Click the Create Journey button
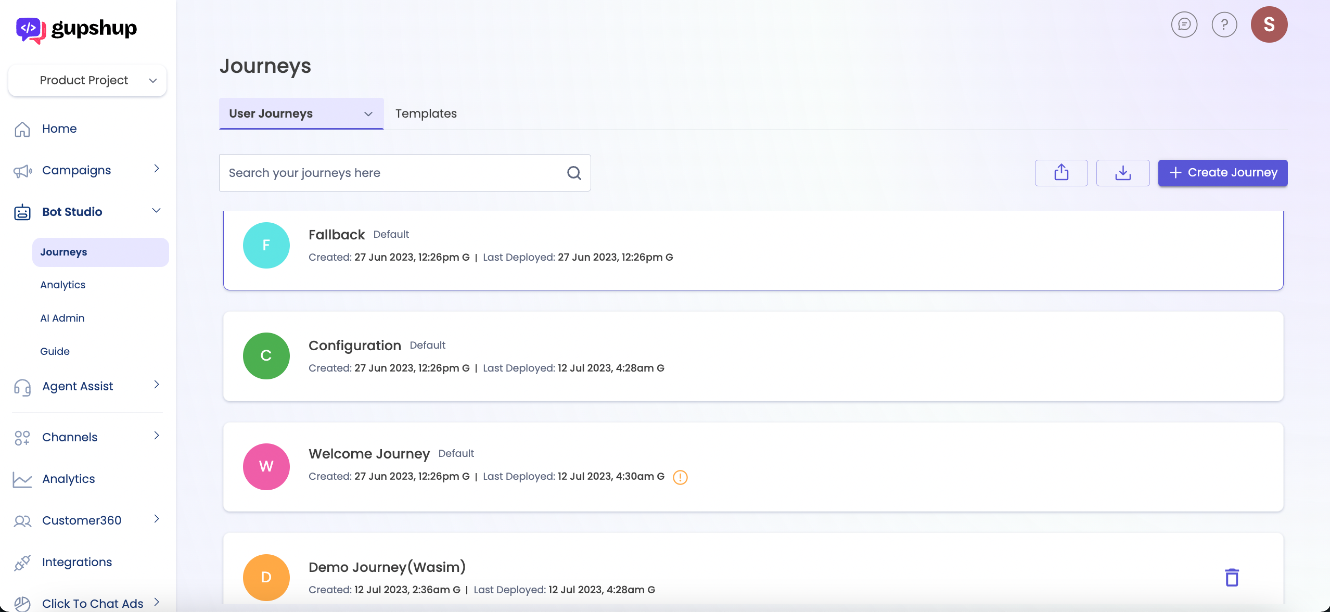The image size is (1330, 612). [x=1222, y=173]
